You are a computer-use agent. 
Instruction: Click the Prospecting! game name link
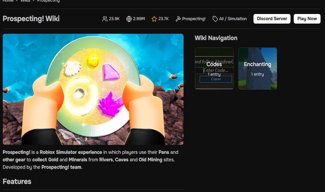pyautogui.click(x=194, y=19)
